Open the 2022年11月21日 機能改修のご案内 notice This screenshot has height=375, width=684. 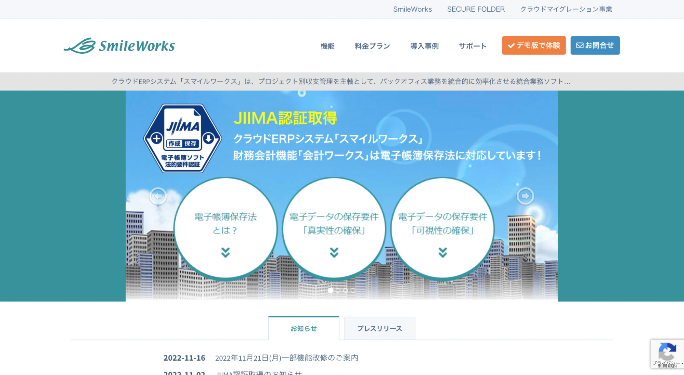click(x=287, y=358)
